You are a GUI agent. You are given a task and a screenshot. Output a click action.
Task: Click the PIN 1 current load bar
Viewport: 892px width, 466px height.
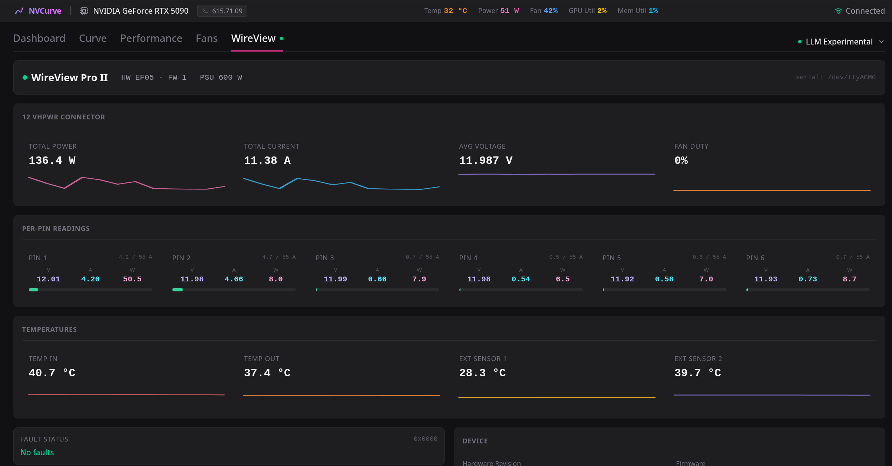[90, 290]
